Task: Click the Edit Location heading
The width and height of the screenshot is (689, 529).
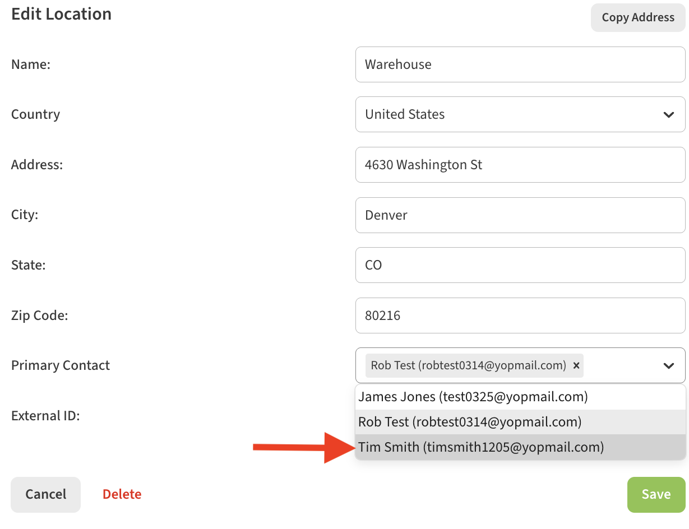Action: tap(61, 14)
